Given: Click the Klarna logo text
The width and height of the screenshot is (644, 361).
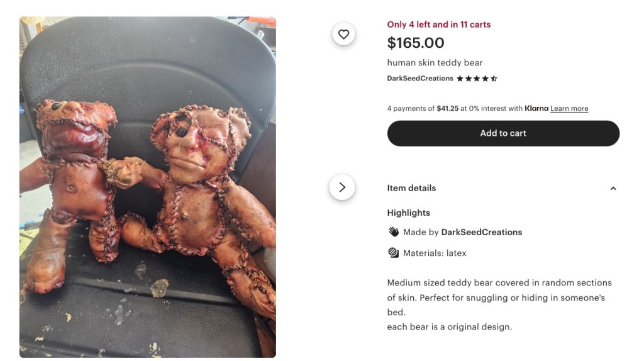Looking at the screenshot, I should click(x=536, y=108).
